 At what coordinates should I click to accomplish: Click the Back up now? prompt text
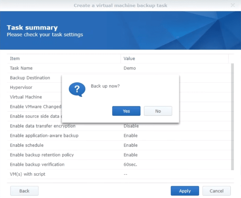coord(105,86)
